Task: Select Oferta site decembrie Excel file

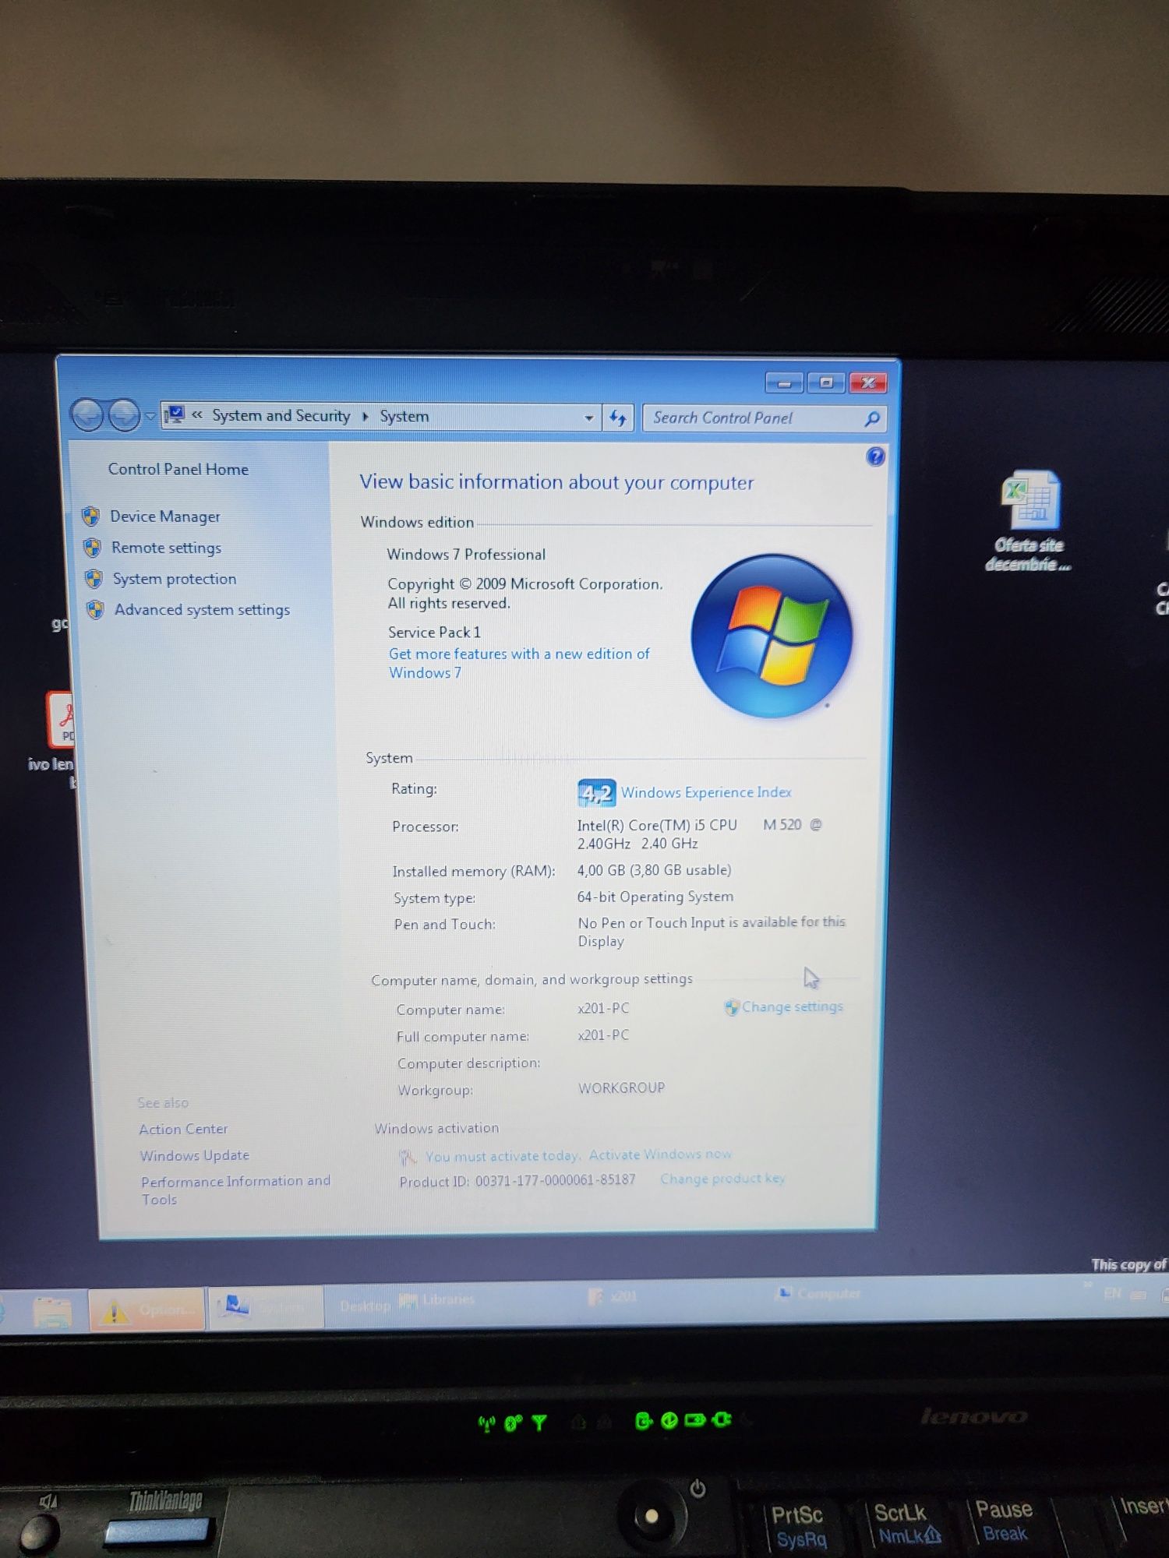Action: (x=1029, y=520)
